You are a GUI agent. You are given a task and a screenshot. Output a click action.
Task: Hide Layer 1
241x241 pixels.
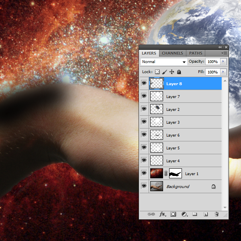144,173
